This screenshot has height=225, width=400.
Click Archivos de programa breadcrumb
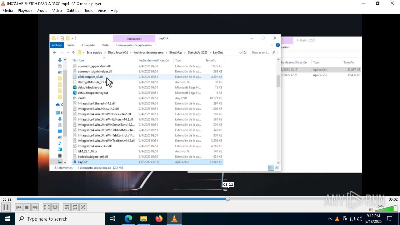pyautogui.click(x=149, y=52)
